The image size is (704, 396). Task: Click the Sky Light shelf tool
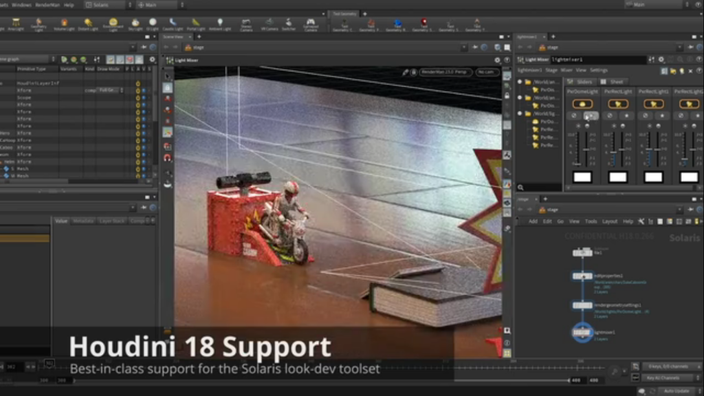coord(135,24)
